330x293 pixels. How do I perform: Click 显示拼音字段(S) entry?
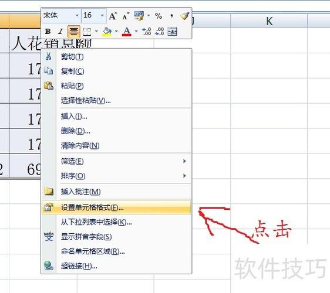(117, 237)
